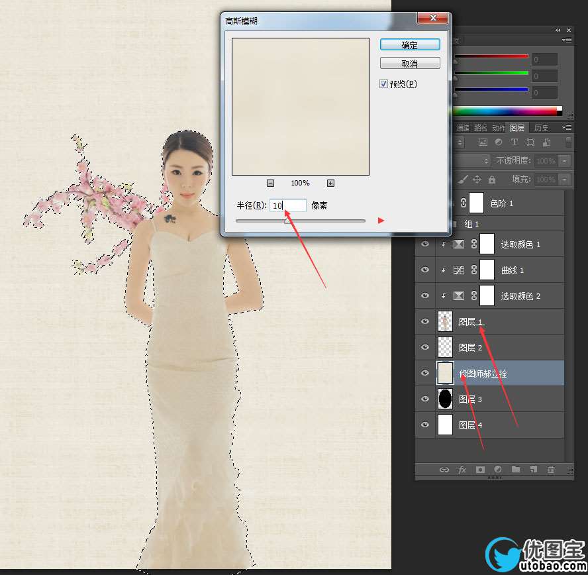Viewport: 588px width, 575px height.
Task: Click the clipping arrow icon on 选取颜色 1 layer
Action: 444,244
